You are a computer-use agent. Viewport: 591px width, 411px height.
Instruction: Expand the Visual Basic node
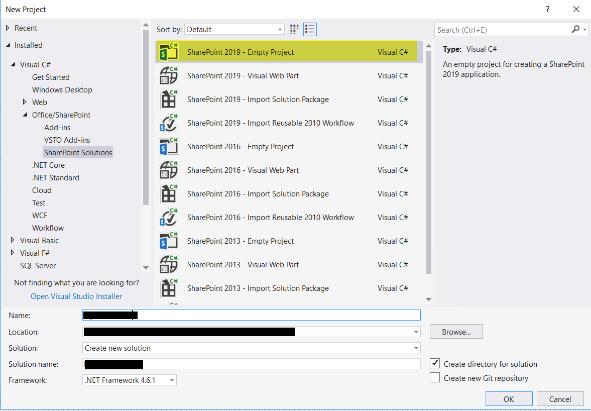pyautogui.click(x=13, y=240)
